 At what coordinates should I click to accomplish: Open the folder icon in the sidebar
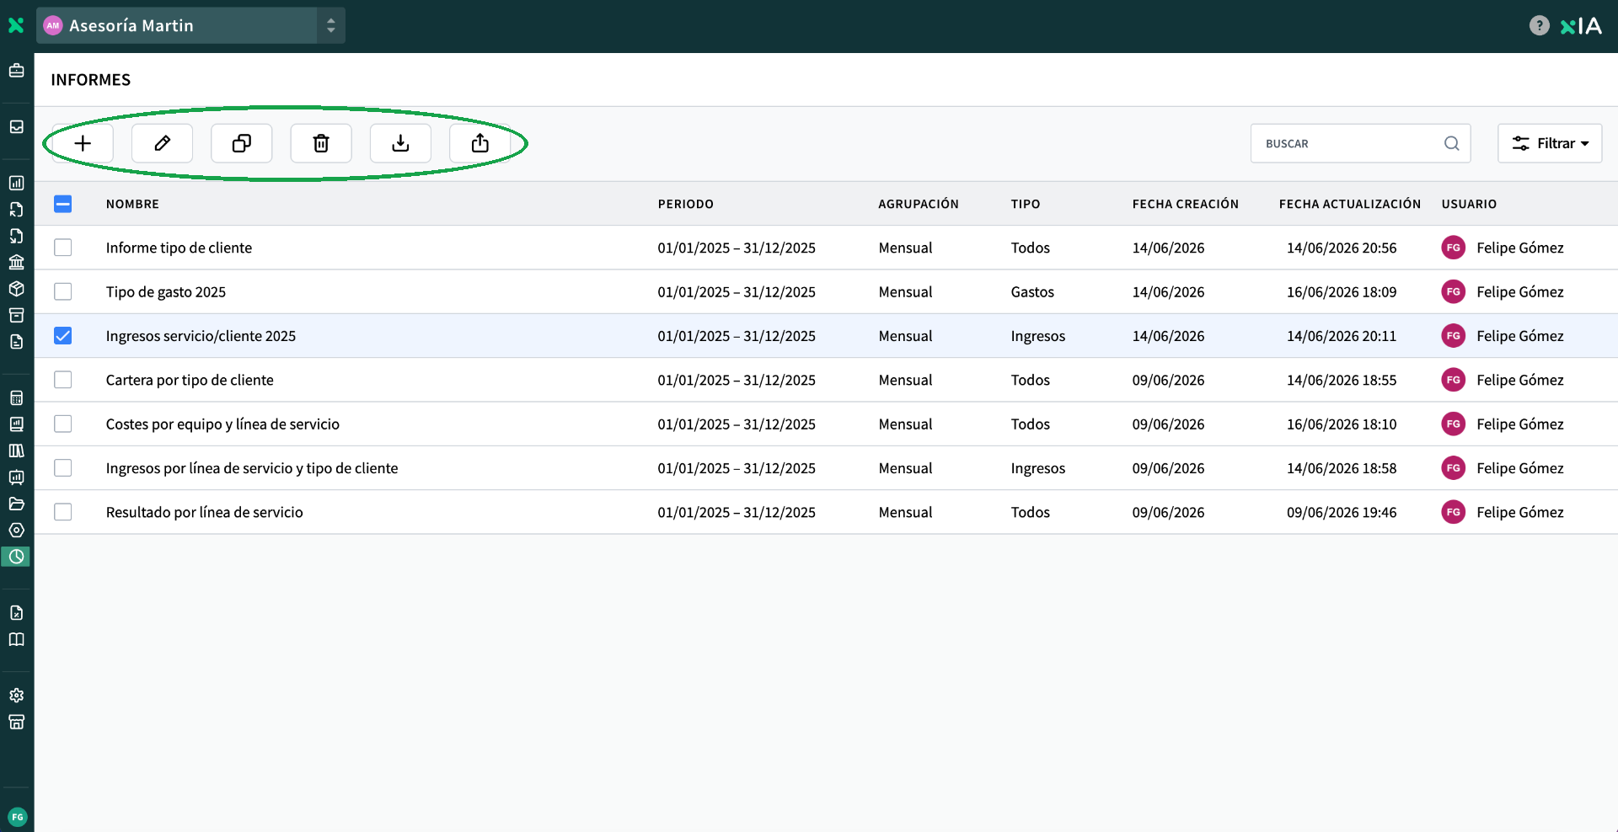tap(16, 504)
